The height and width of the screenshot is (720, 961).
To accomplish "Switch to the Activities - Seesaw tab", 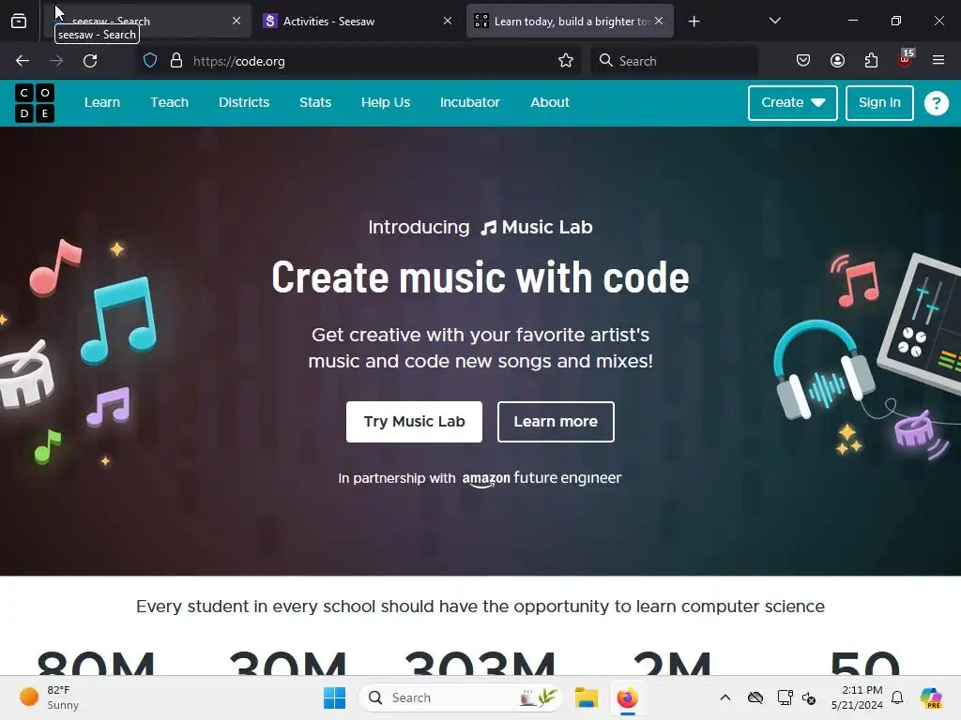I will coord(358,21).
